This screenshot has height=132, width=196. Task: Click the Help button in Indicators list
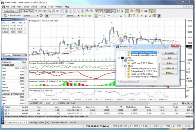click(x=170, y=73)
